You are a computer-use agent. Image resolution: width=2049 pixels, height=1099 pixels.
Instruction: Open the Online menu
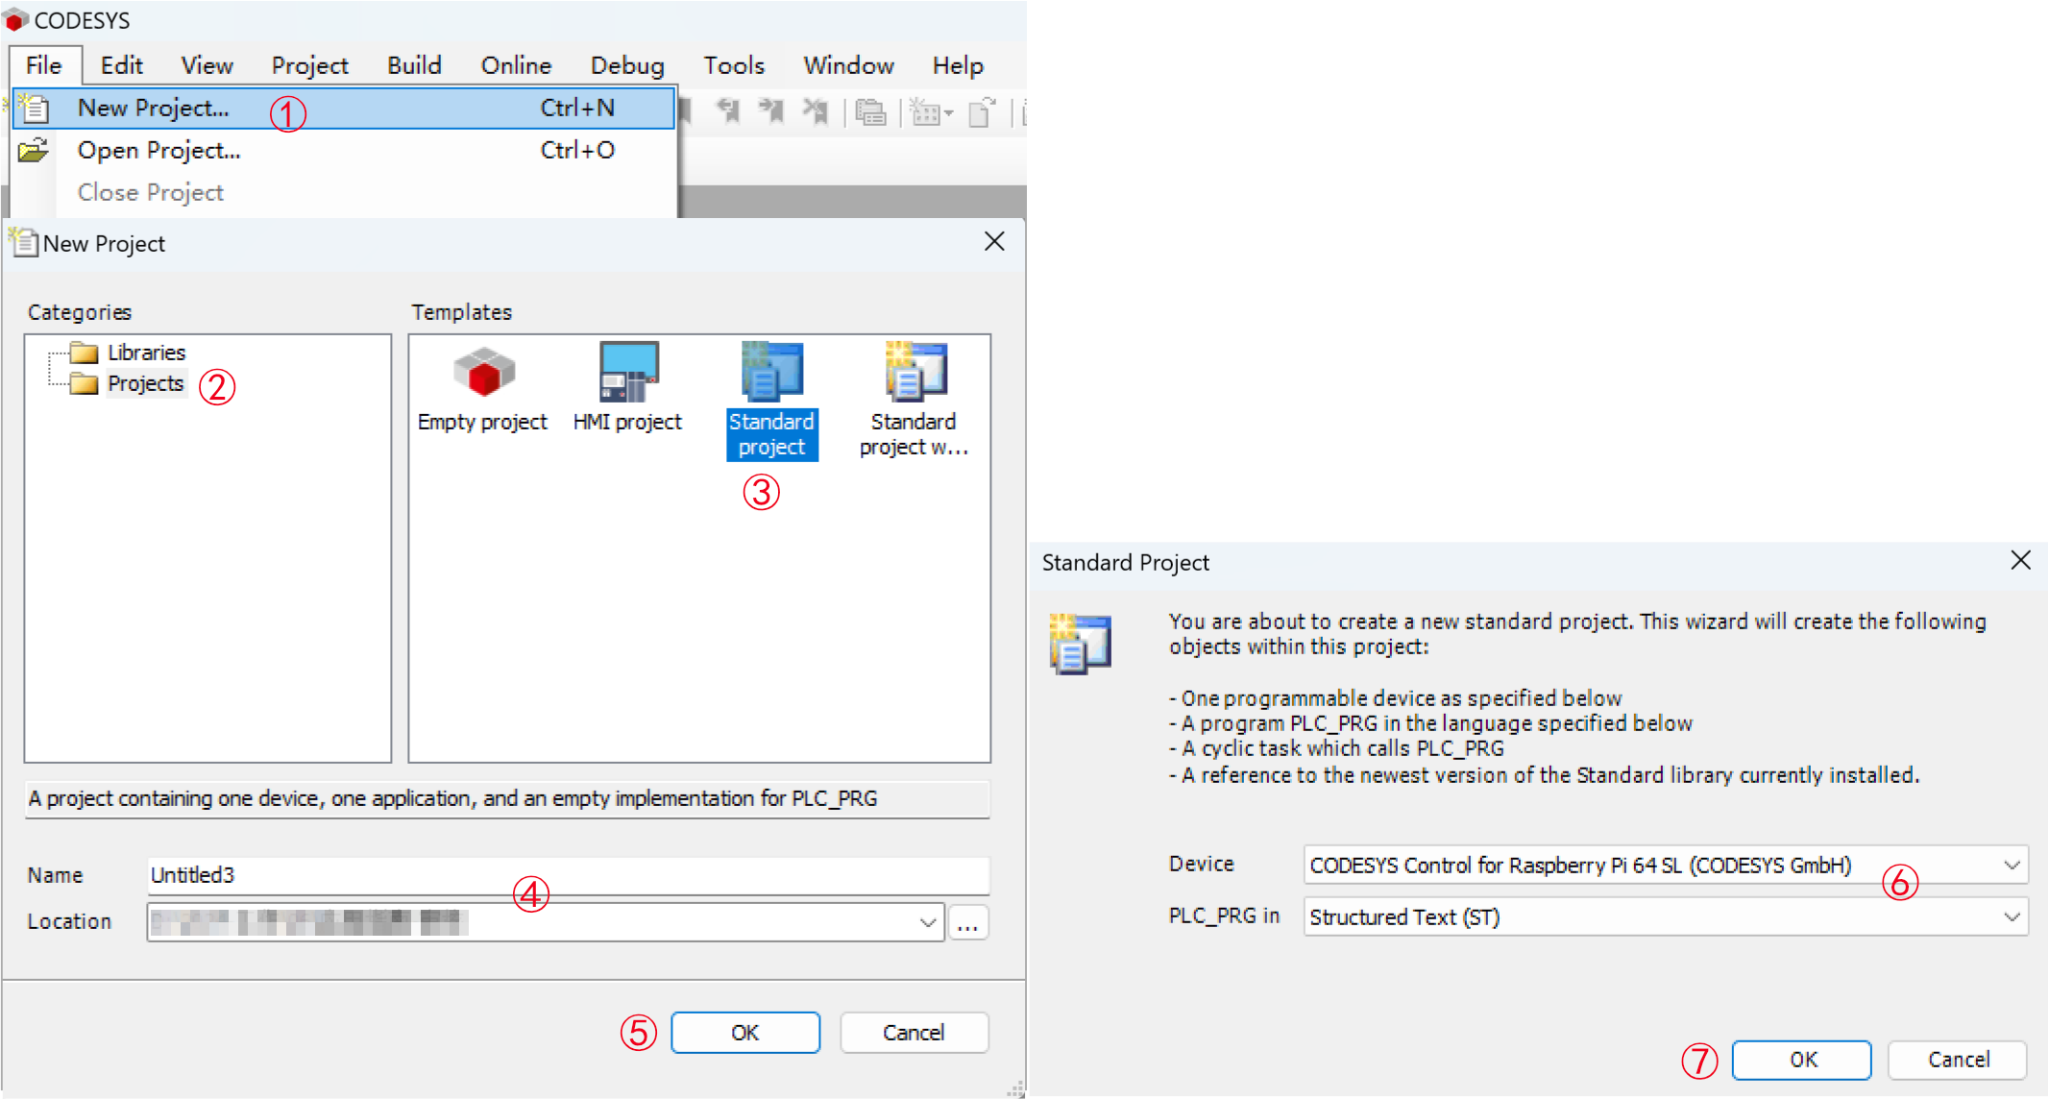point(516,65)
